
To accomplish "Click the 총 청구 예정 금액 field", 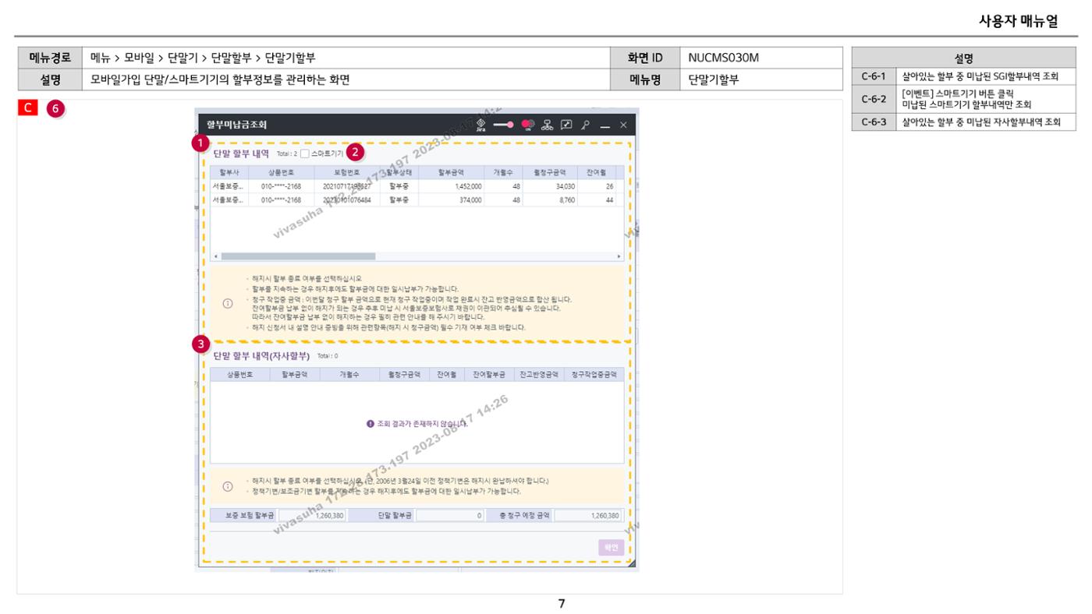I will point(588,515).
